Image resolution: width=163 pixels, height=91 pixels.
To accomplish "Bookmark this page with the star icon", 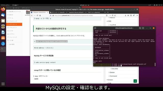I will (115, 15).
